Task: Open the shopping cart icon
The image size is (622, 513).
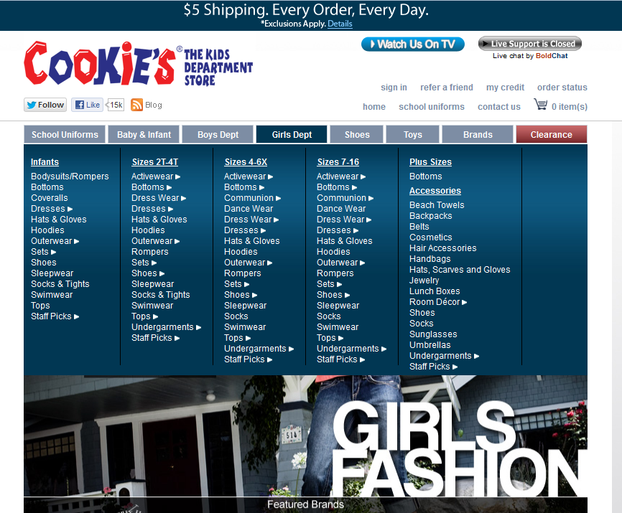Action: (540, 104)
